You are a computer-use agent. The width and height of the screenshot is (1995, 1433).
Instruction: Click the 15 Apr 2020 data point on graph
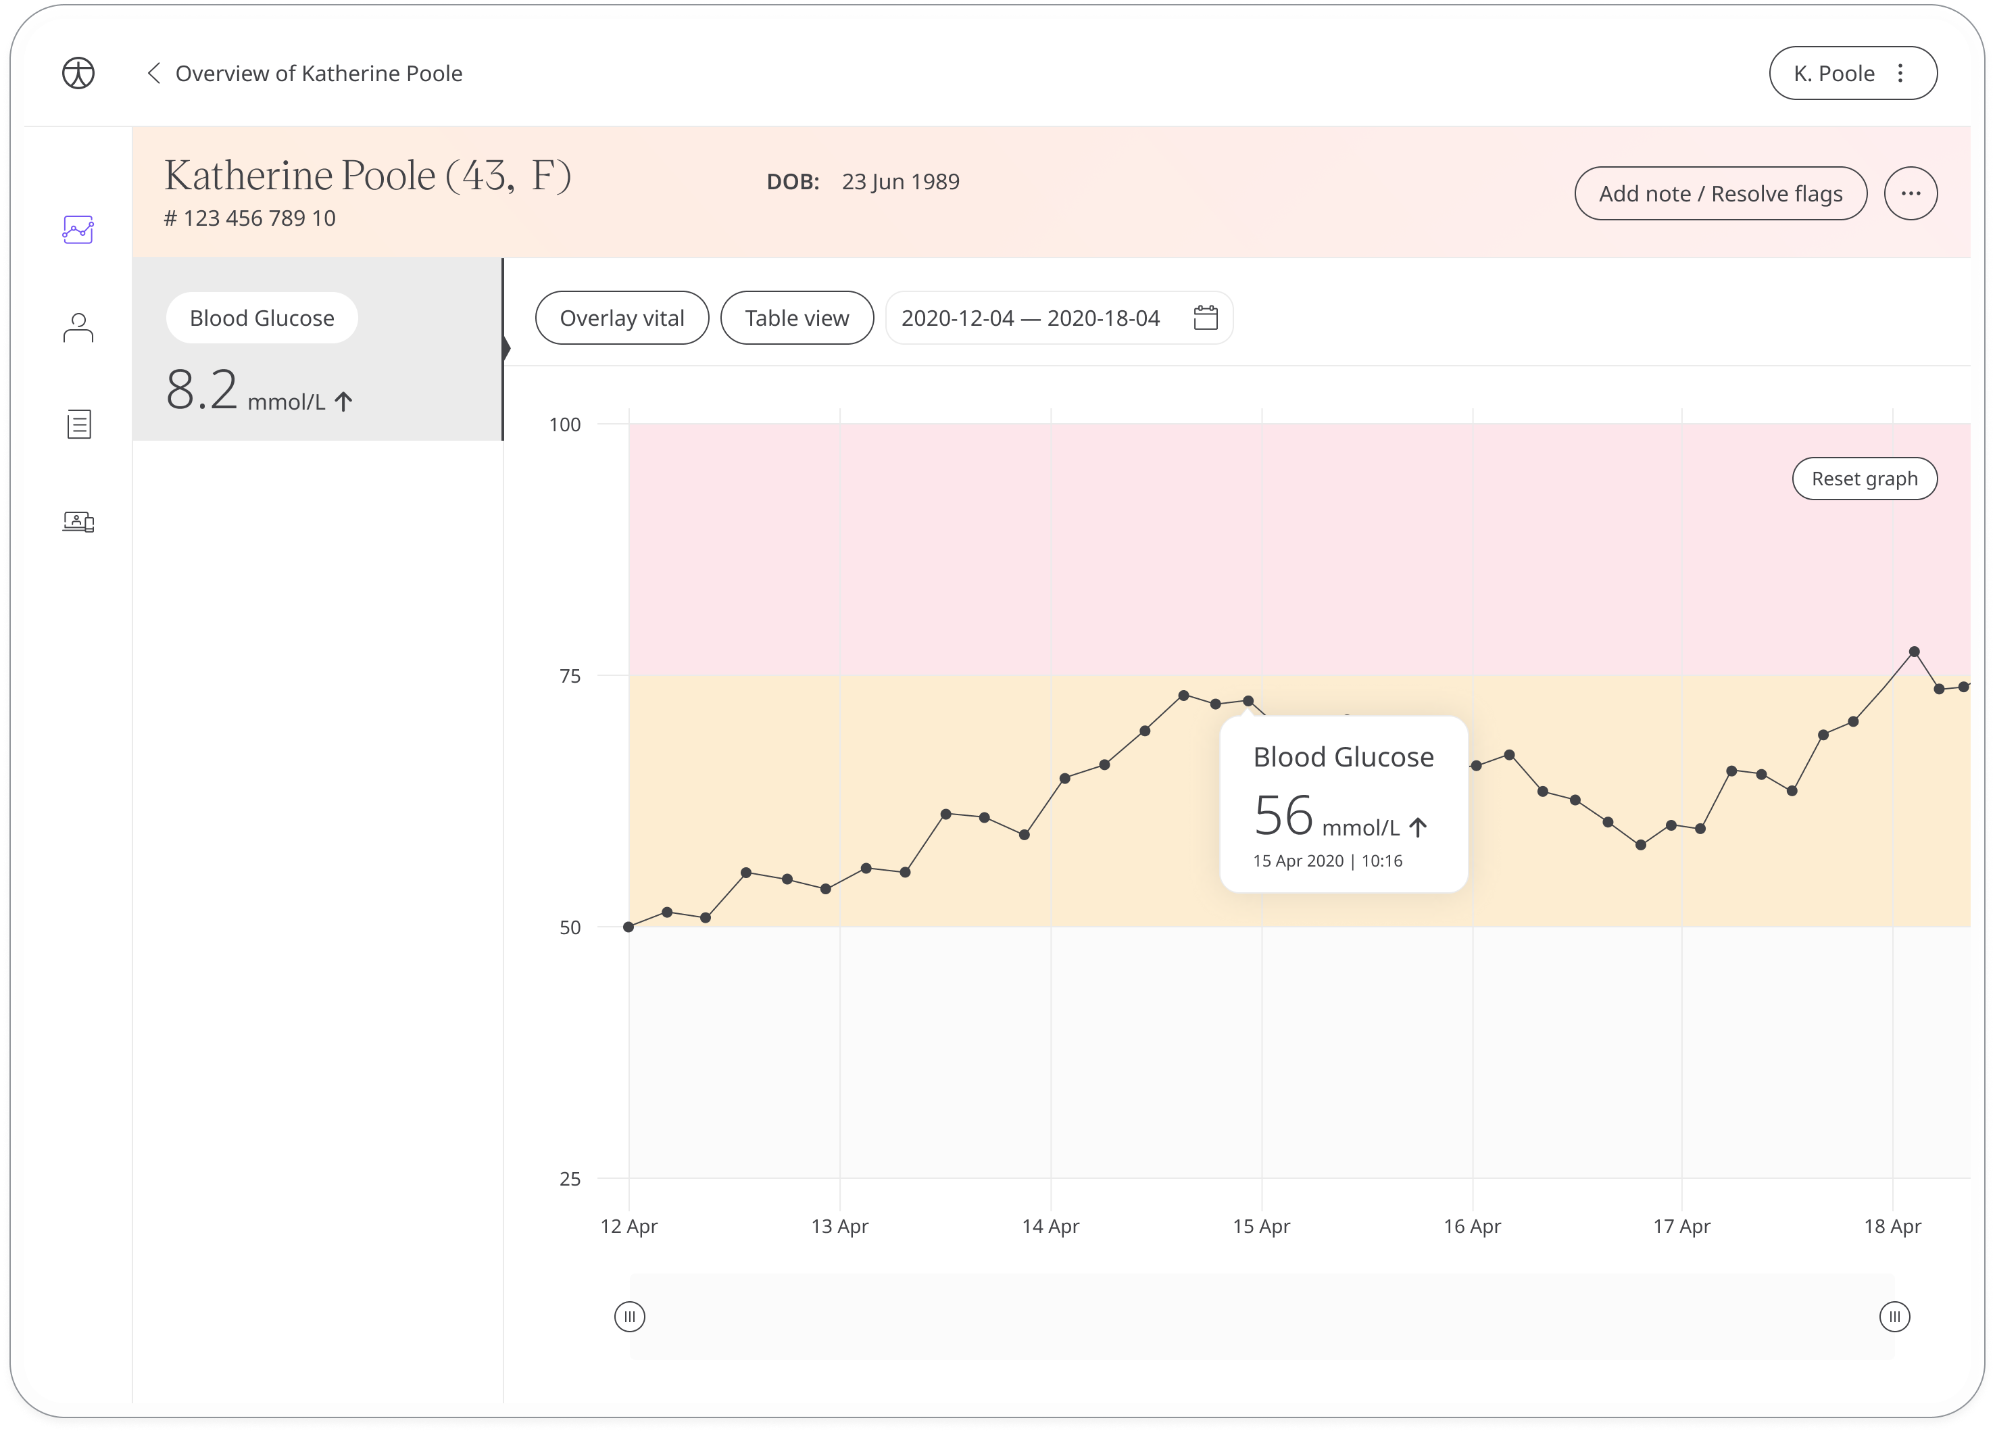(x=1247, y=700)
